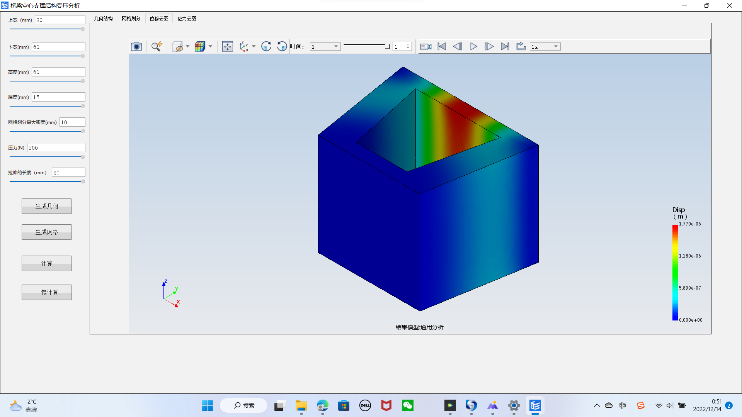Click the video record animation icon
742x417 pixels.
tap(426, 47)
